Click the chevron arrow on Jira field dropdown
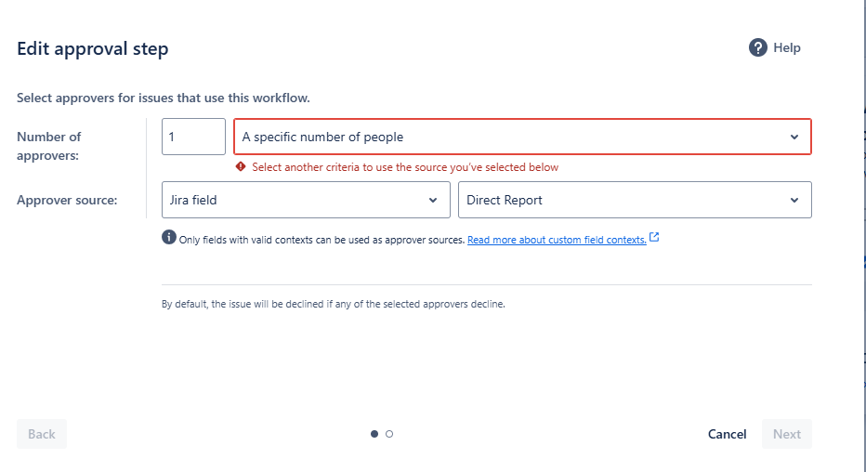Image resolution: width=866 pixels, height=472 pixels. click(433, 201)
